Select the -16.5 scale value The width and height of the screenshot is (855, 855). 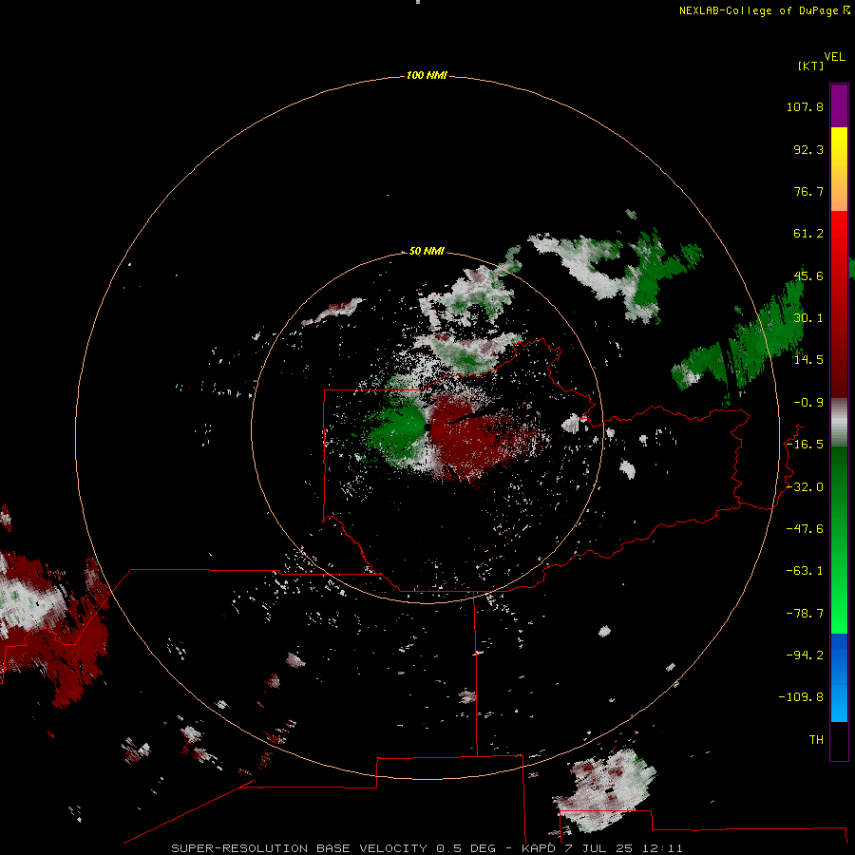[805, 445]
